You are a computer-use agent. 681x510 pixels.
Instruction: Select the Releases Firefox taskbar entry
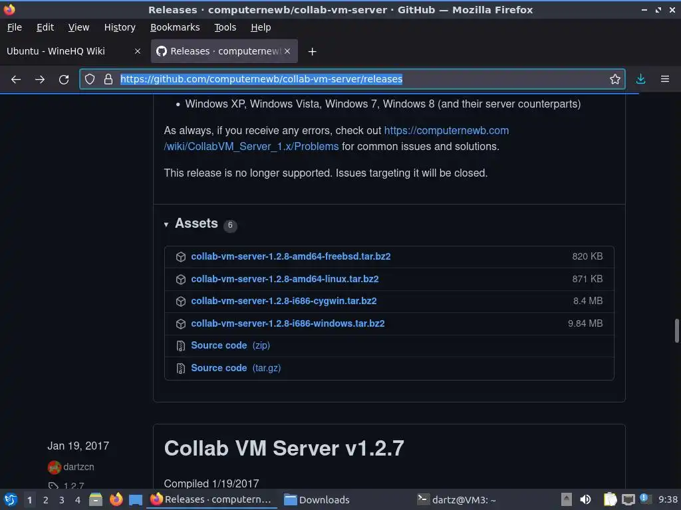(213, 500)
